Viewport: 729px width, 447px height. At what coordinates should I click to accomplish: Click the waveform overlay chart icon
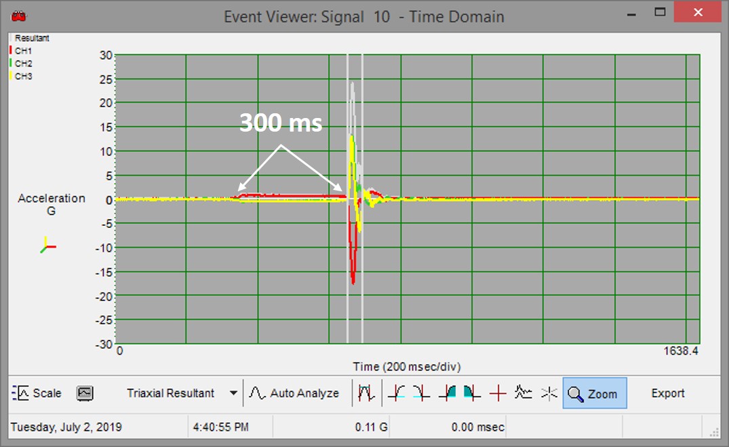523,393
